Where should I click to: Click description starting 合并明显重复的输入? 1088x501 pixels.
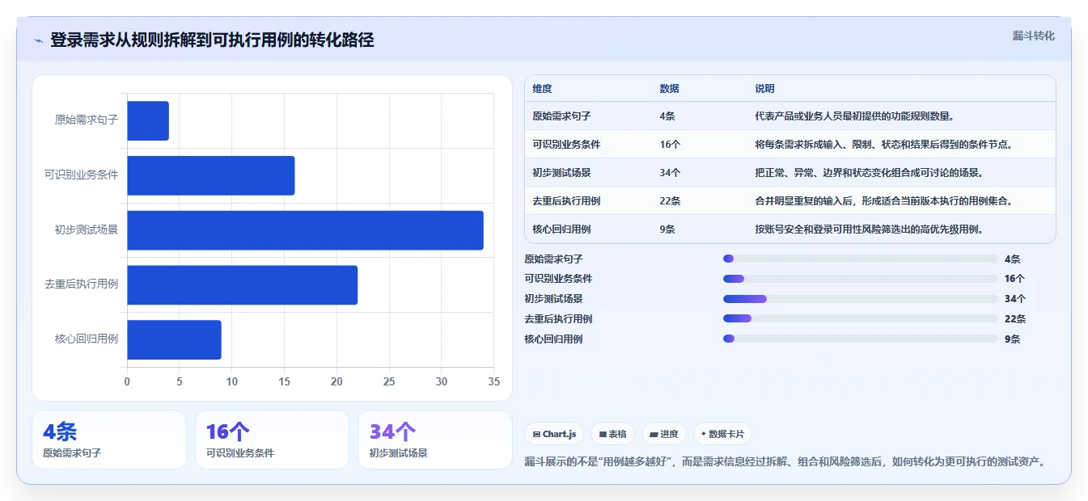[x=884, y=201]
